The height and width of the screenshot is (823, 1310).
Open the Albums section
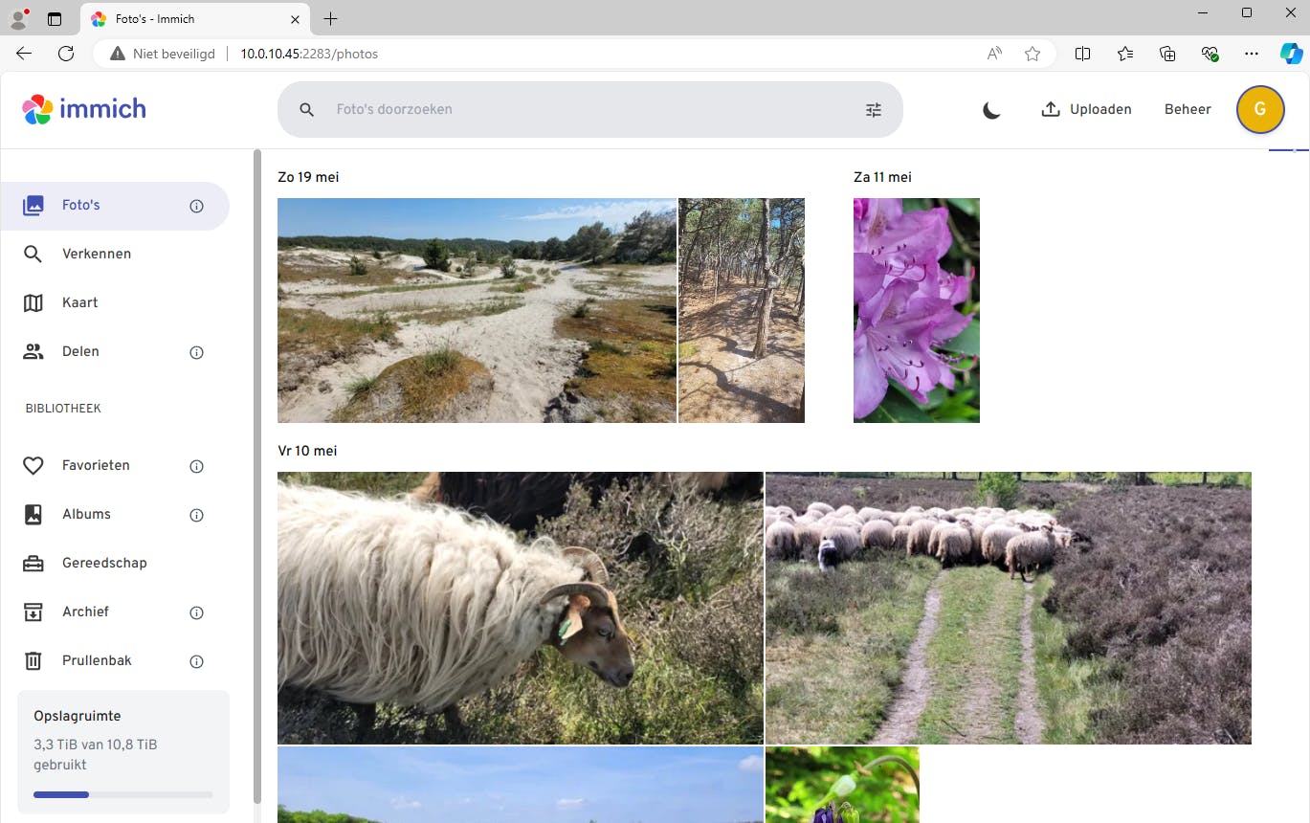[x=86, y=514]
